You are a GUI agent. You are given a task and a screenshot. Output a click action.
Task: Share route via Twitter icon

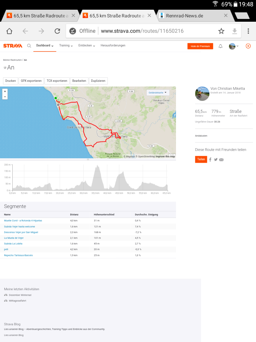pos(216,160)
